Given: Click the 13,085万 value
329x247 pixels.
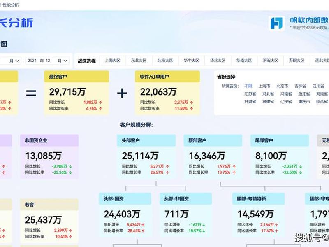Looking at the screenshot, I should point(44,156).
